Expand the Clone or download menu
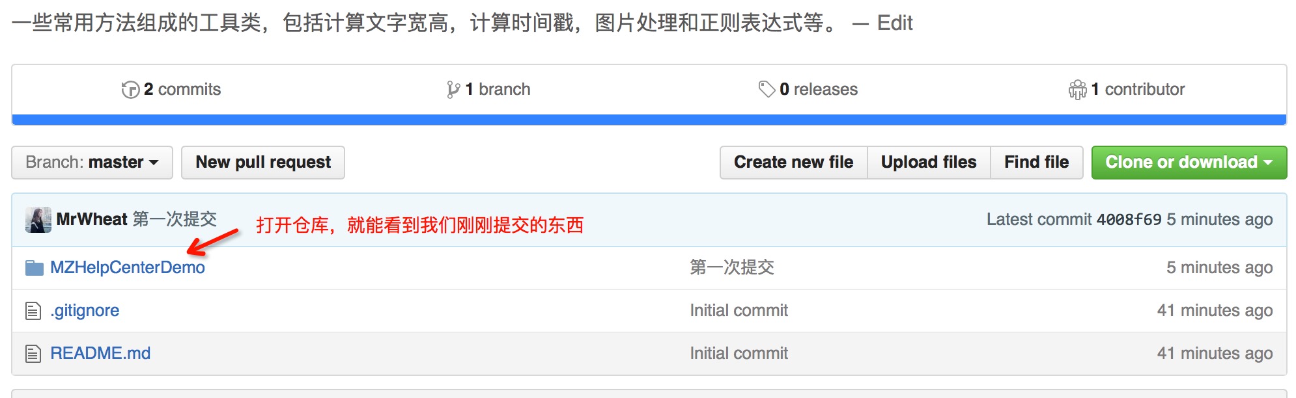 point(1189,163)
